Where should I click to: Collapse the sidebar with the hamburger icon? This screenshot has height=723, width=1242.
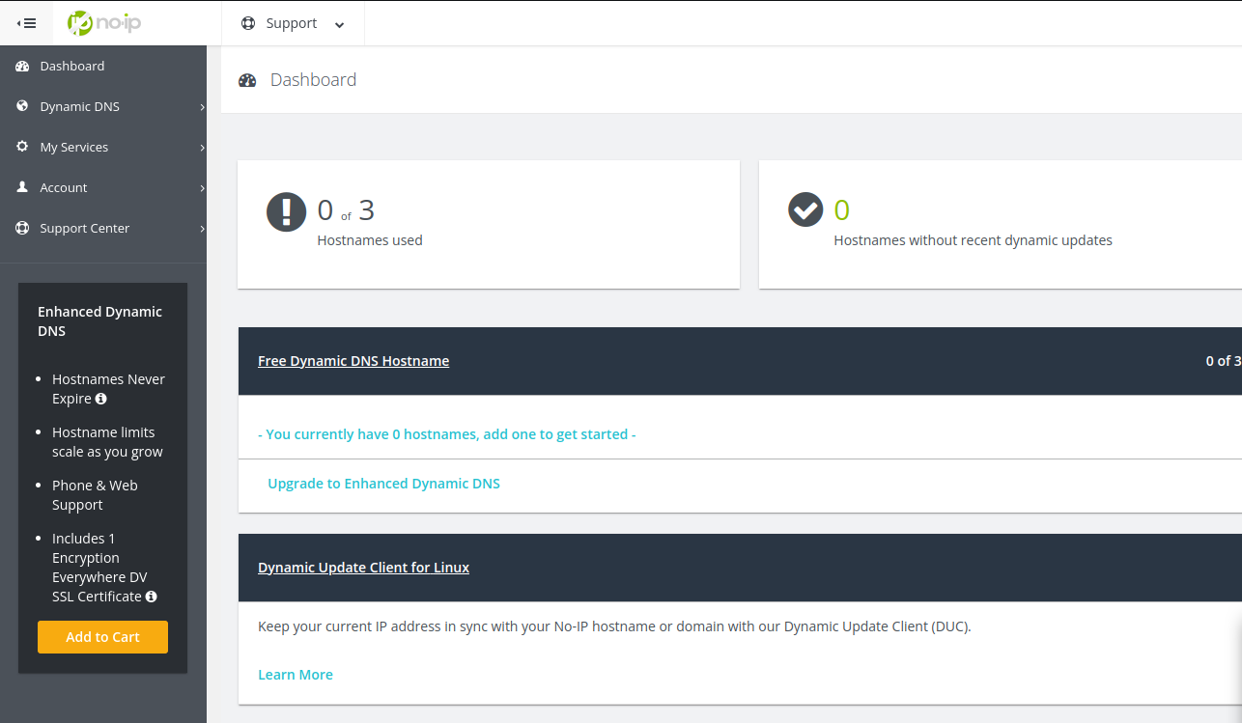(x=26, y=23)
